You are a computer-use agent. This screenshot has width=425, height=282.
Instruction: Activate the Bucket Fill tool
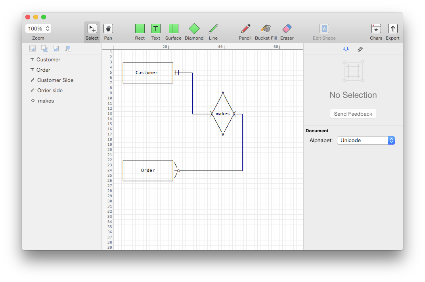[x=266, y=29]
